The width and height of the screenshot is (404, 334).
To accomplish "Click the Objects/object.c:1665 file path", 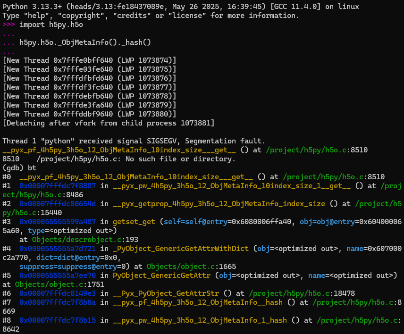I will click(x=192, y=267).
